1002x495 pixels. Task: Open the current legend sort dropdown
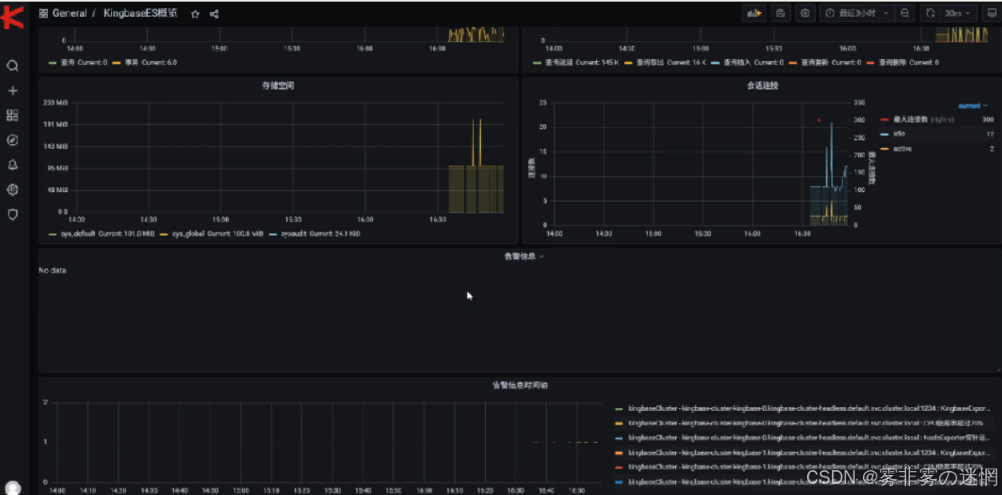pyautogui.click(x=972, y=106)
